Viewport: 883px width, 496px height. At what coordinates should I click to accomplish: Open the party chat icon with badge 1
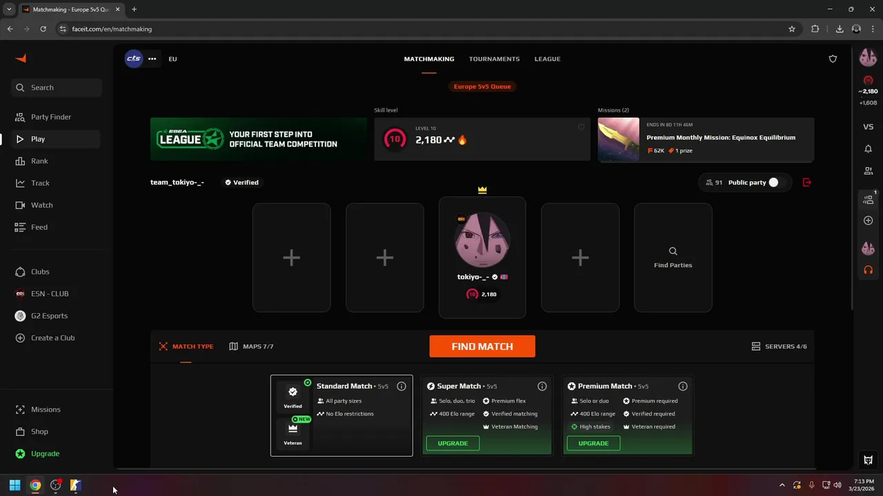point(869,199)
